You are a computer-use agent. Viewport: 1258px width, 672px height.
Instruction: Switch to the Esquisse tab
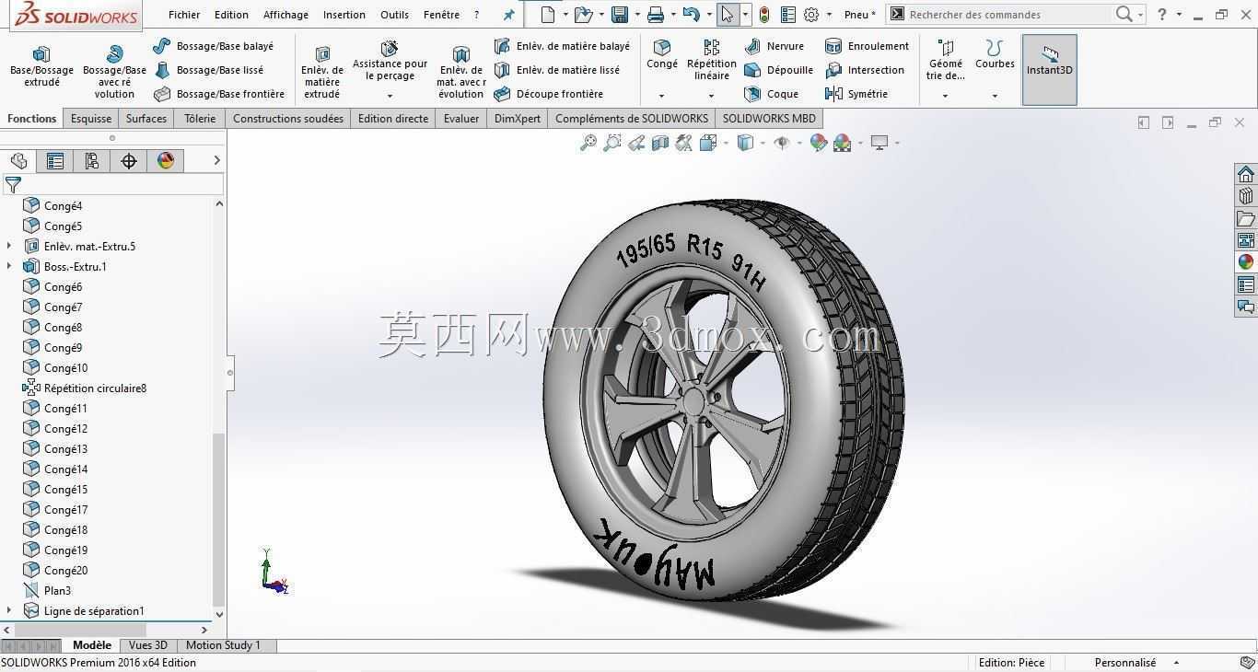pos(91,118)
